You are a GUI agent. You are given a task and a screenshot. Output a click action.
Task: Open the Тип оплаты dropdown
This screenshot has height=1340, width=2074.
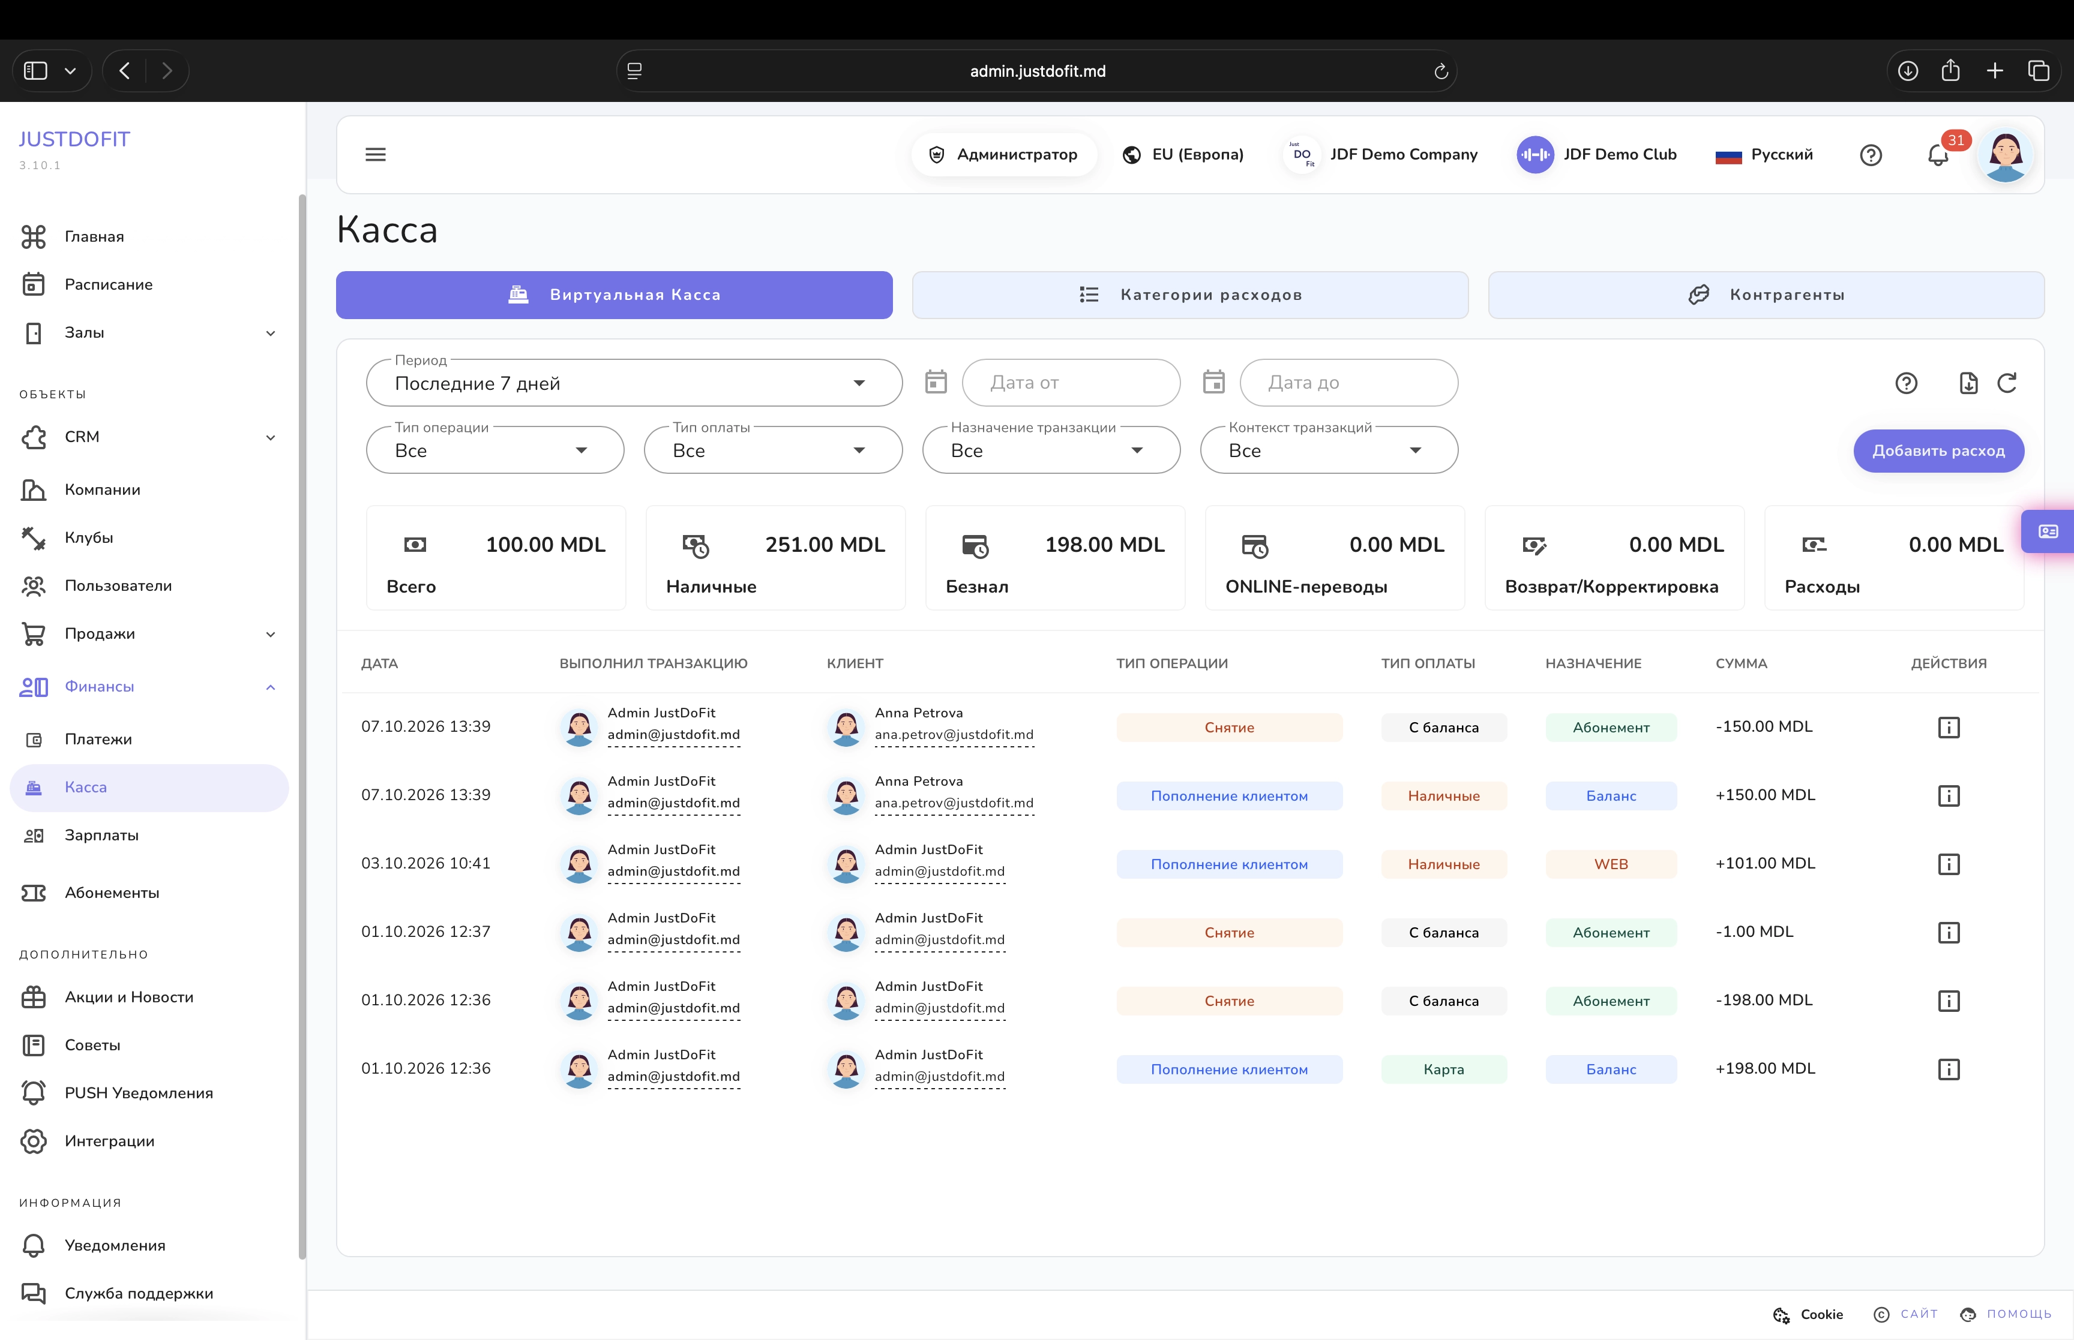(x=773, y=450)
